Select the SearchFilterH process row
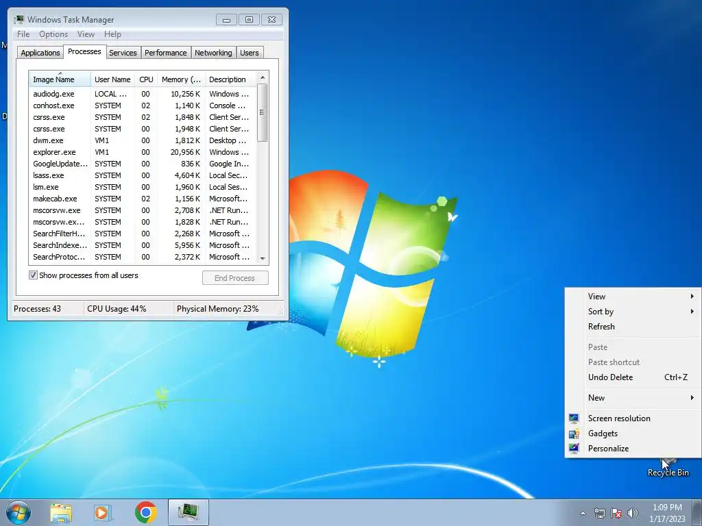The image size is (702, 526). [143, 234]
